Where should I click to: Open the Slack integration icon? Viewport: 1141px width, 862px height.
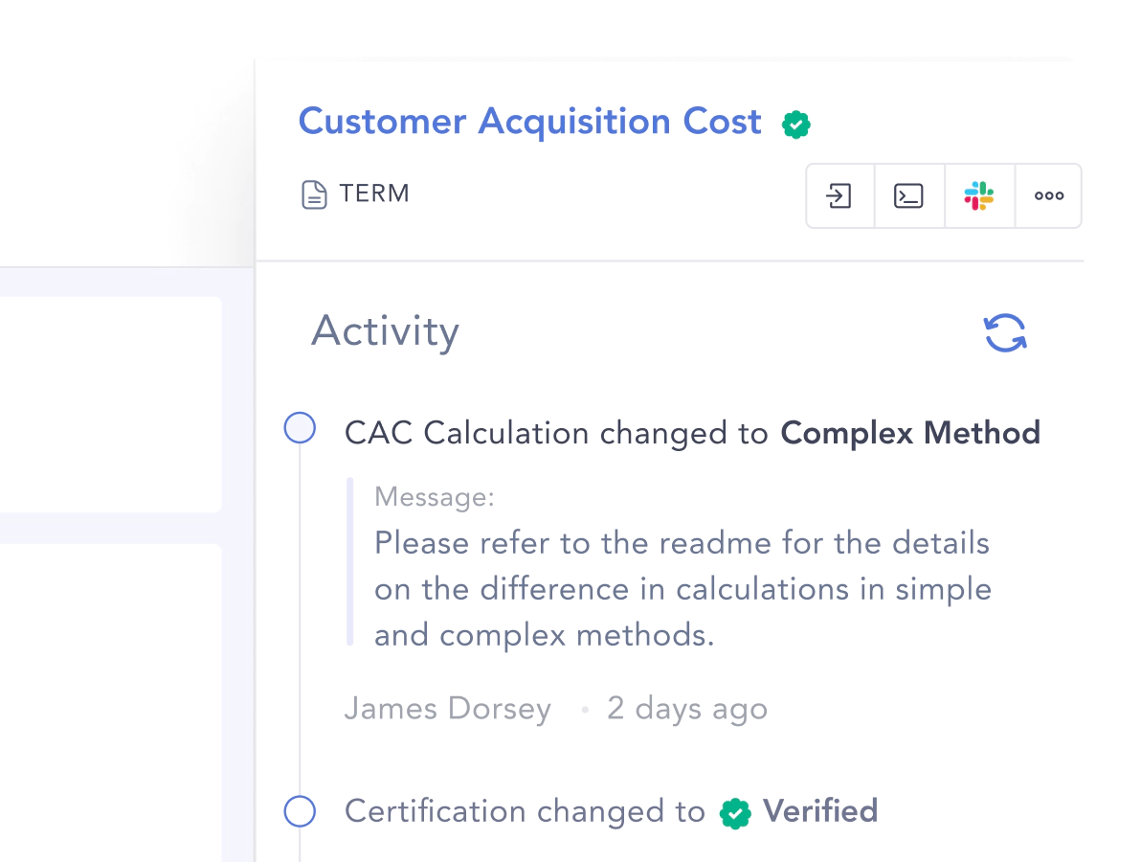978,195
